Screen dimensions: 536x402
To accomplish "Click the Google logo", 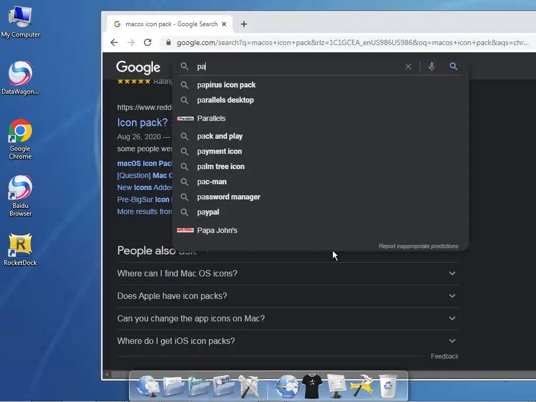I will pyautogui.click(x=138, y=68).
